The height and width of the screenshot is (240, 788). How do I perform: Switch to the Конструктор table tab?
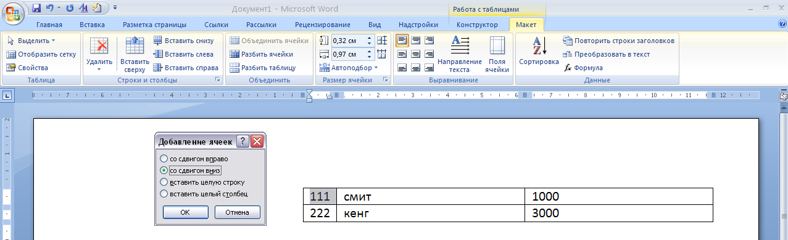[477, 25]
